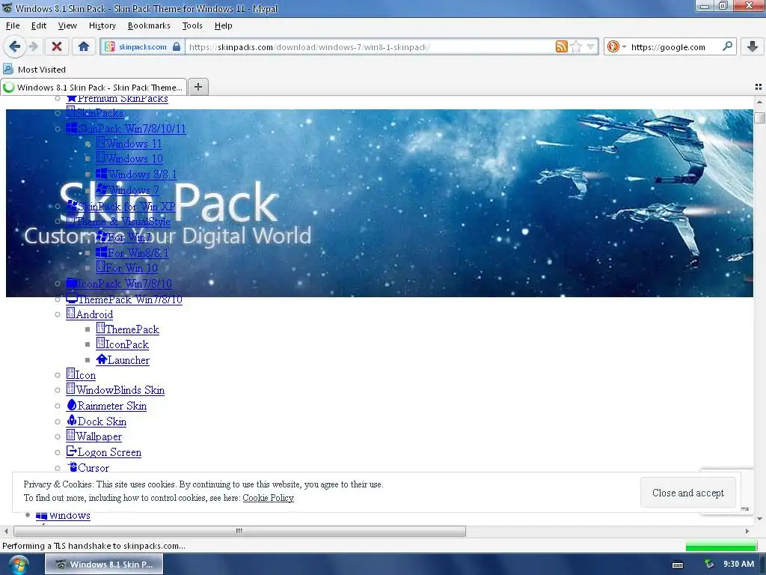Open the Launcher link
Image resolution: width=766 pixels, height=575 pixels.
pos(123,360)
